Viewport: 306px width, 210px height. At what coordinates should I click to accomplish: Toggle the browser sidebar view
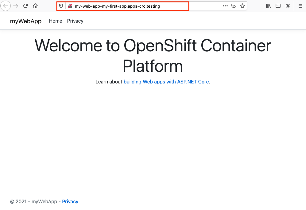point(278,6)
